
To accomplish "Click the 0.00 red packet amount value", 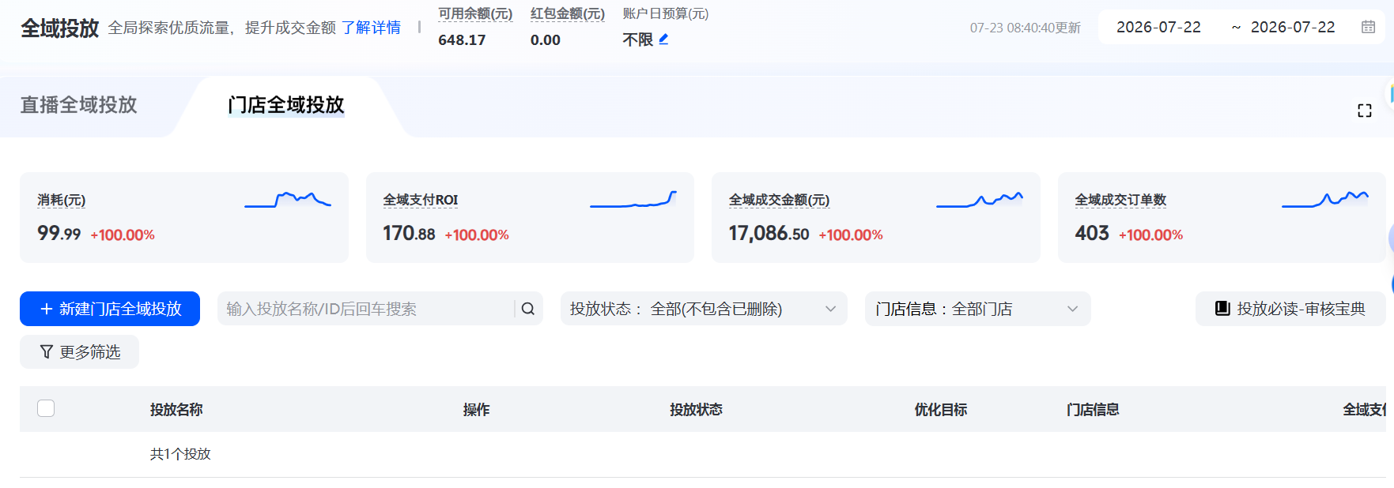I will [x=546, y=39].
